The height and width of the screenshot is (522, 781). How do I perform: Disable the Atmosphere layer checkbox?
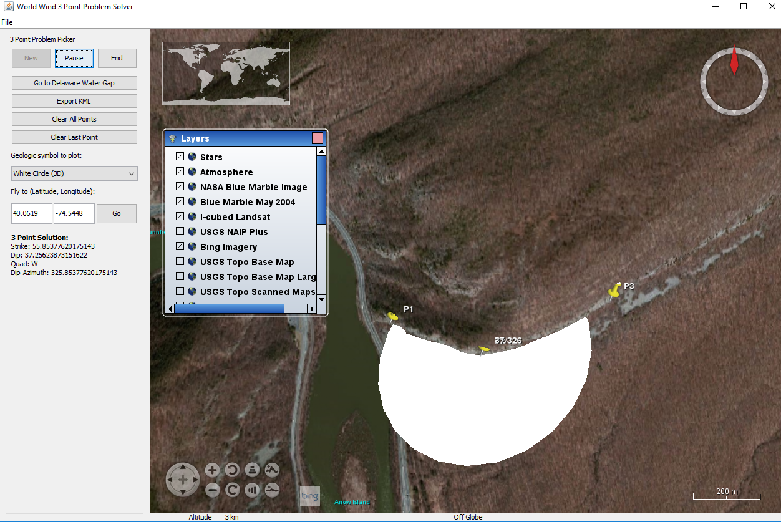[180, 172]
